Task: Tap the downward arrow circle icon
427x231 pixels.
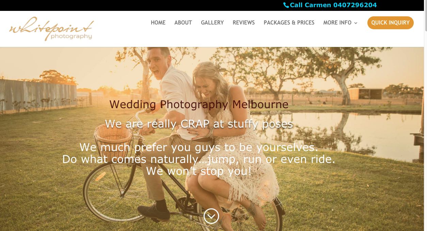Action: click(211, 216)
